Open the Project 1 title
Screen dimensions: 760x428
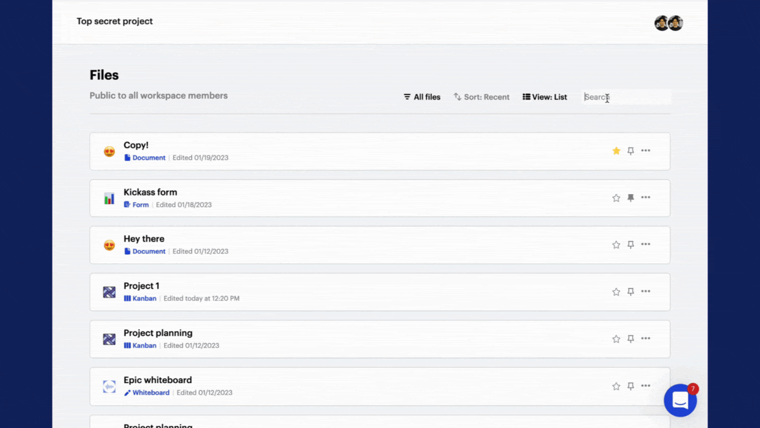[x=141, y=286]
